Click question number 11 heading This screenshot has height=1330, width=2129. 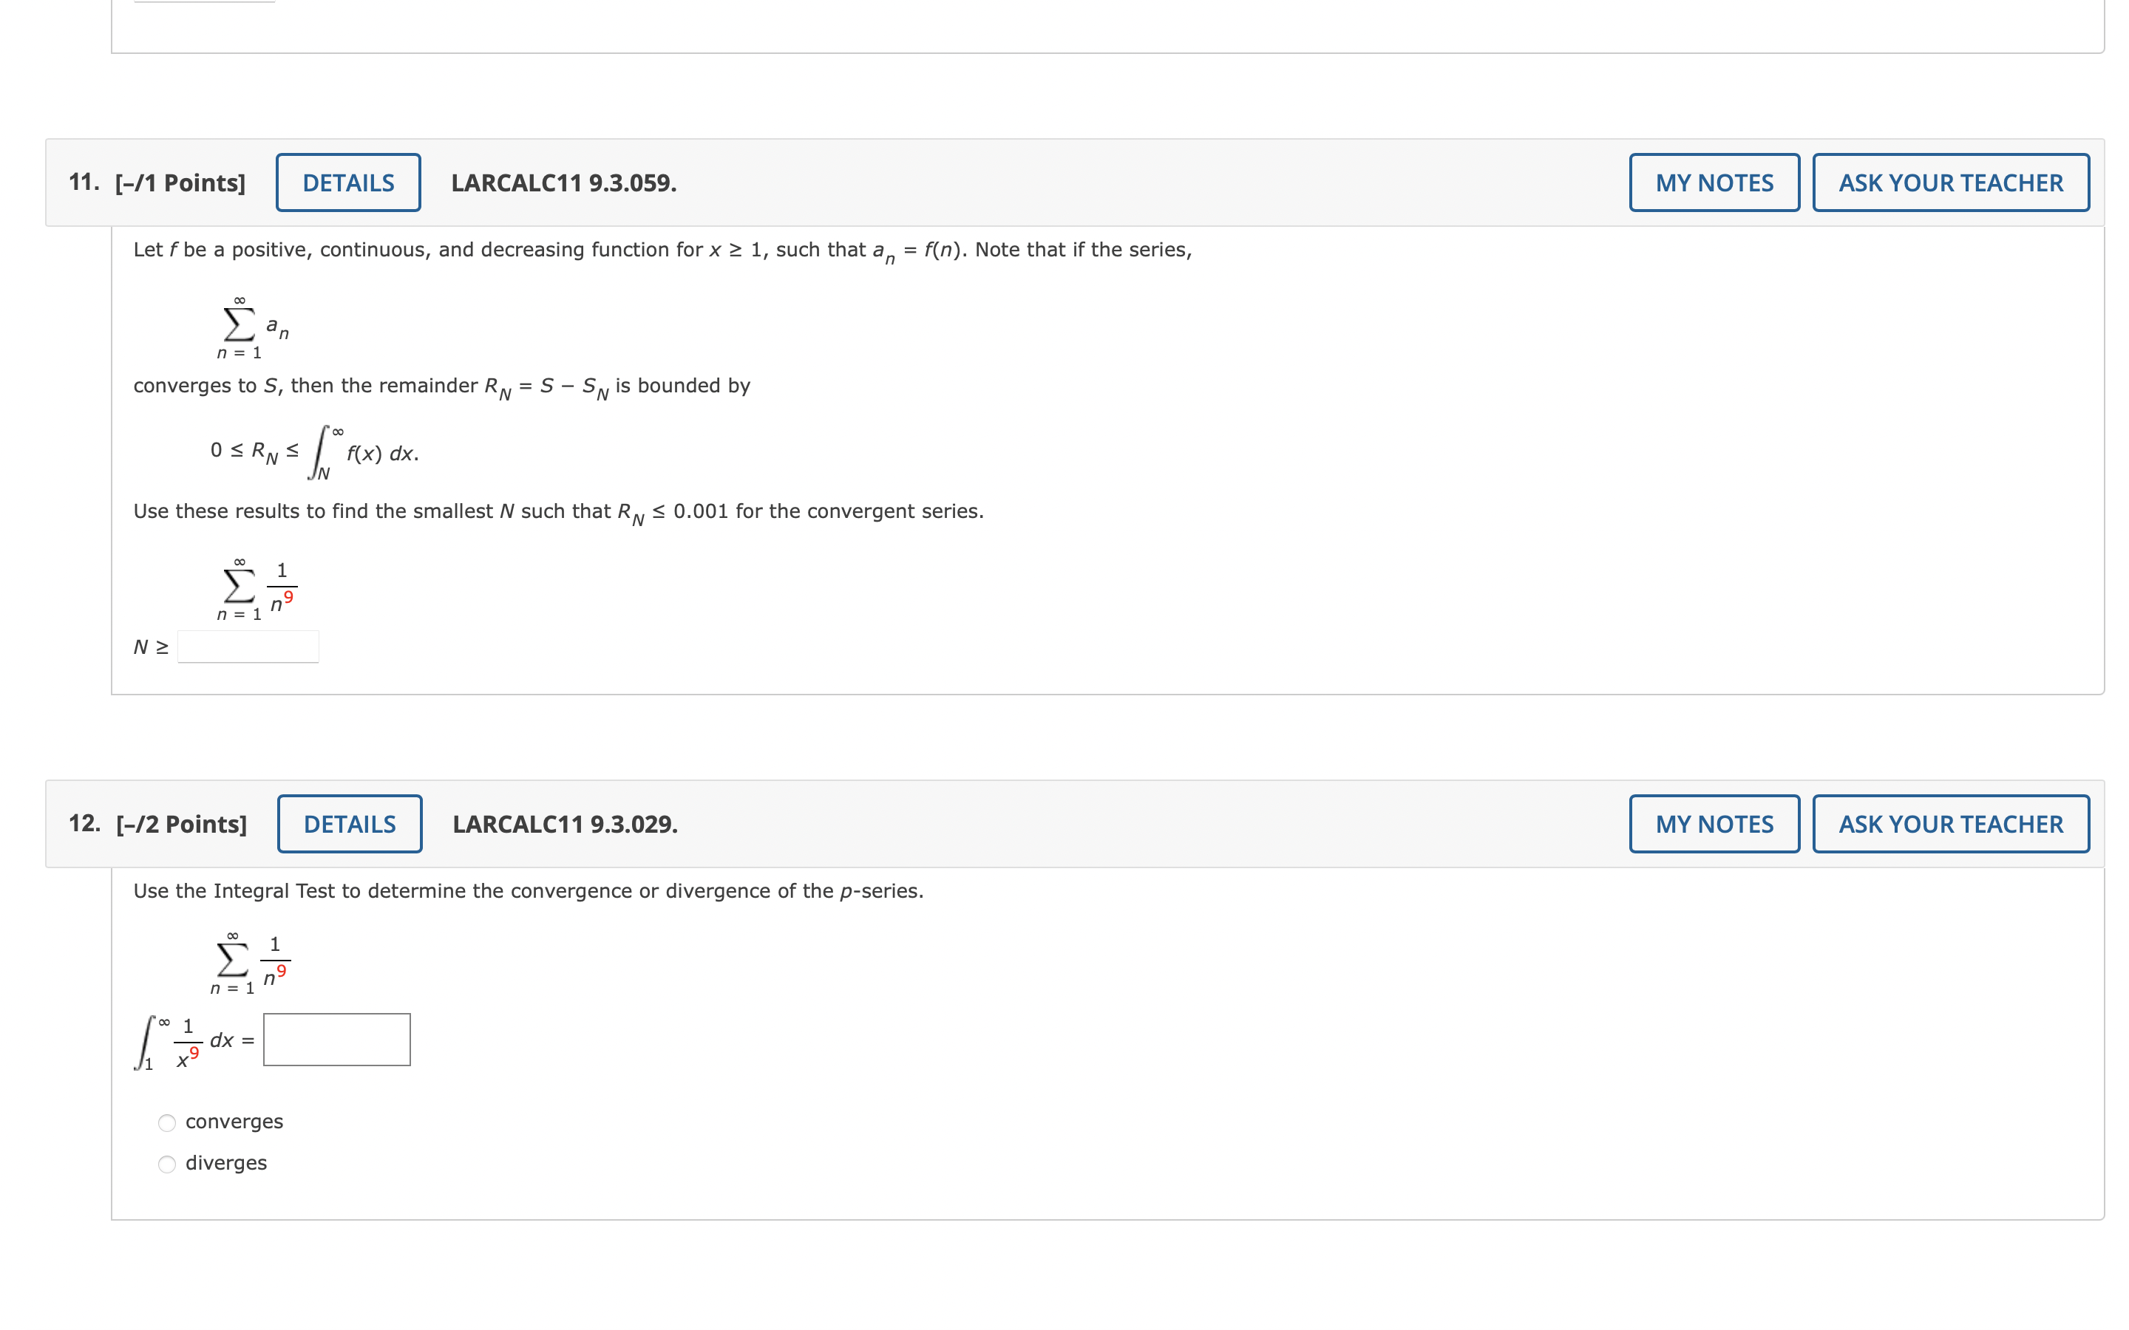(x=84, y=182)
